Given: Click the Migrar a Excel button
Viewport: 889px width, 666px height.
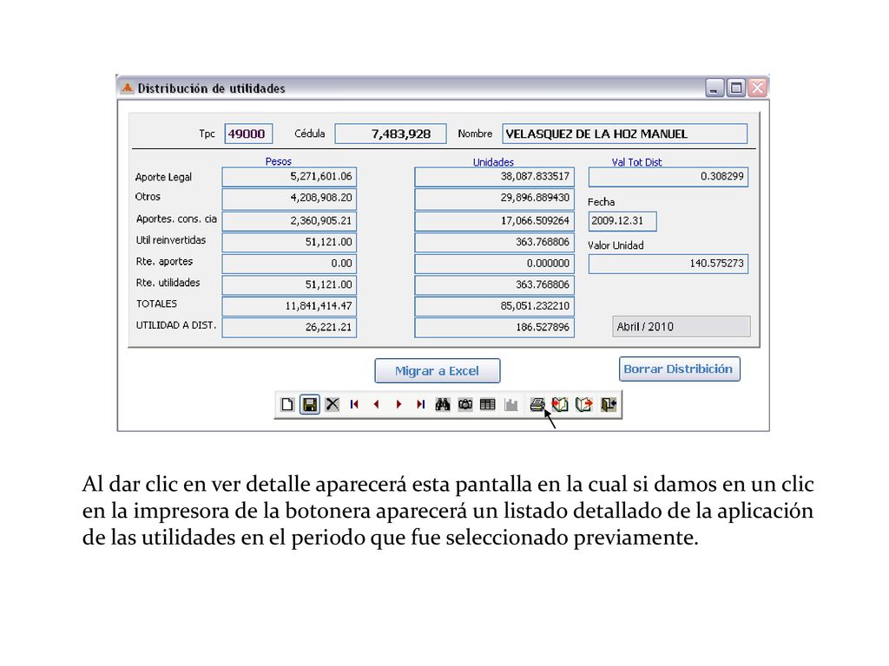Looking at the screenshot, I should (x=438, y=371).
